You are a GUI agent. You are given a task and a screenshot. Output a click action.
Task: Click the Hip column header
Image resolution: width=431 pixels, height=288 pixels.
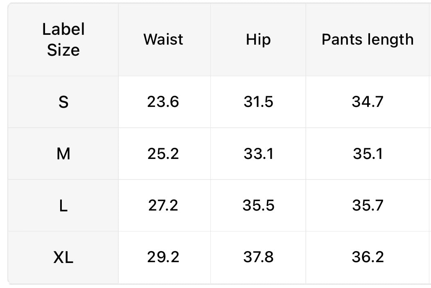tap(258, 40)
